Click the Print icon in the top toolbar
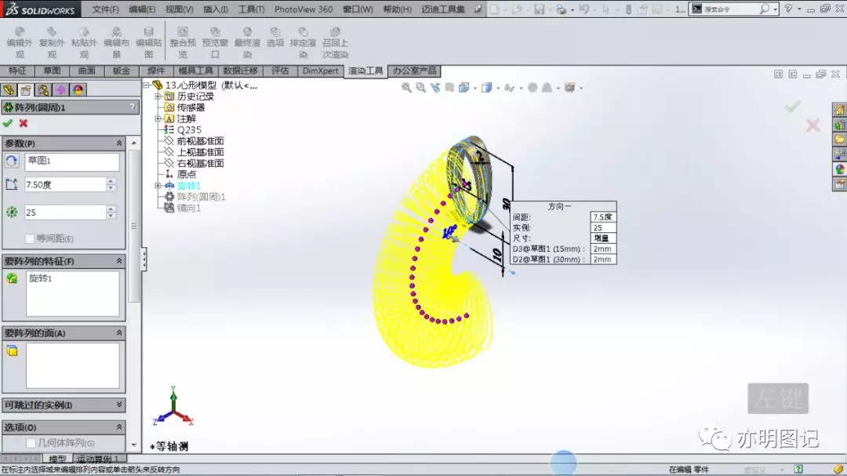This screenshot has width=847, height=476. pos(561,9)
